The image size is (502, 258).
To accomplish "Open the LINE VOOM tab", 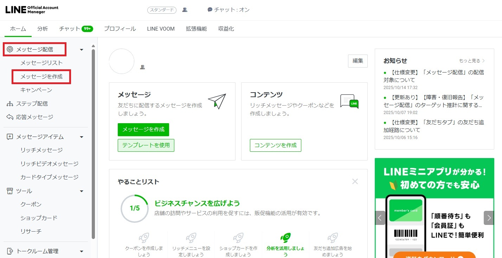I will pyautogui.click(x=161, y=29).
